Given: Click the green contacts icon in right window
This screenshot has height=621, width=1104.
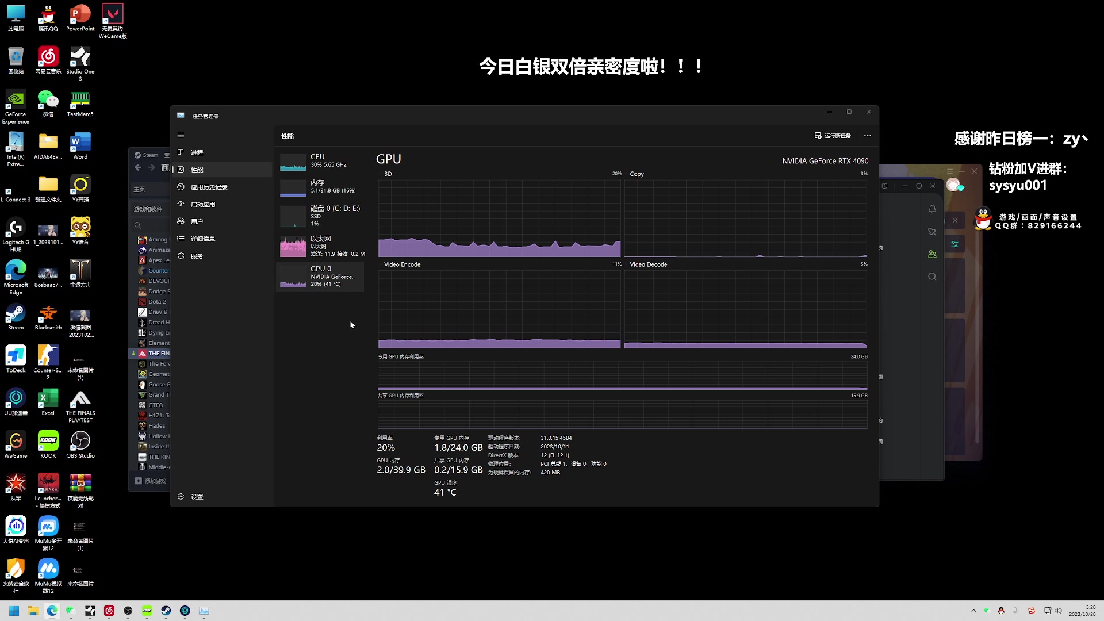Looking at the screenshot, I should (932, 254).
